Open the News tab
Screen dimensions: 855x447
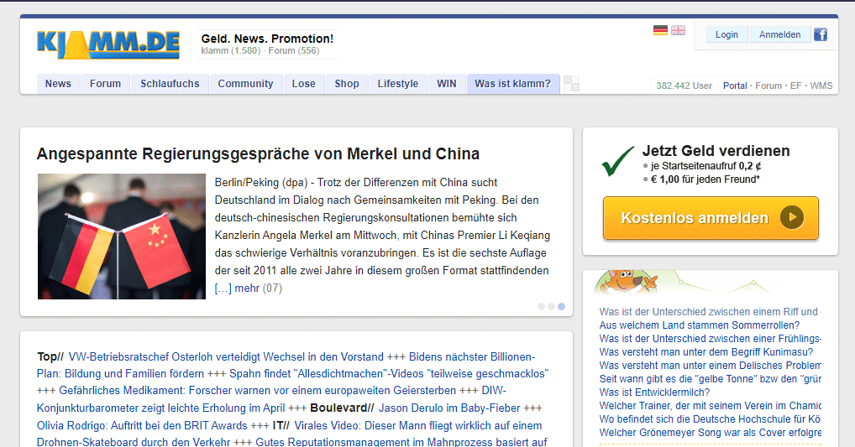tap(58, 84)
